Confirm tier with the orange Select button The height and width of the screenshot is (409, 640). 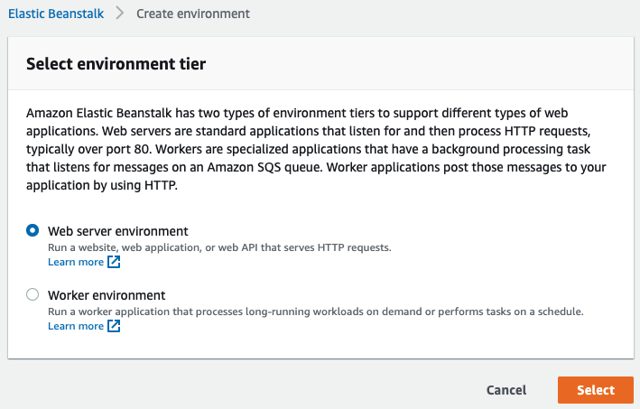596,390
